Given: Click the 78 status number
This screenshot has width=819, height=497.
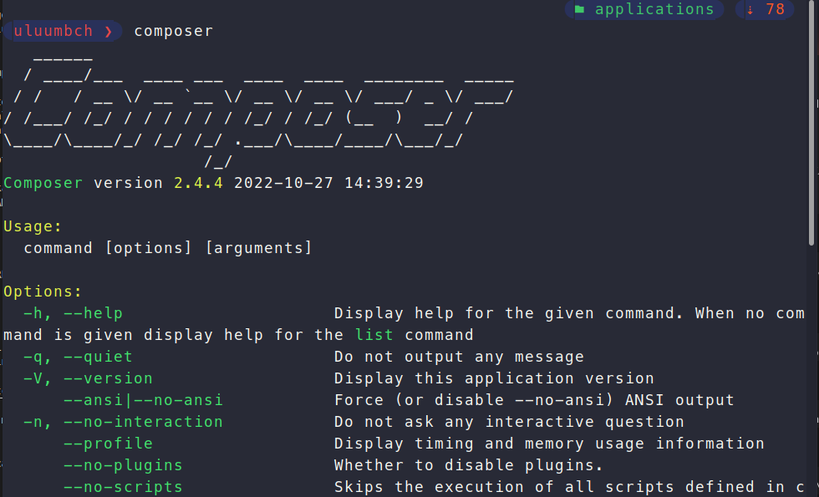Looking at the screenshot, I should (776, 9).
